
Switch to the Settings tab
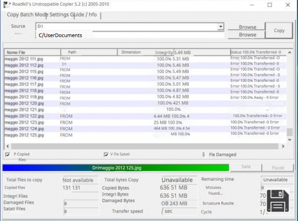pyautogui.click(x=60, y=15)
